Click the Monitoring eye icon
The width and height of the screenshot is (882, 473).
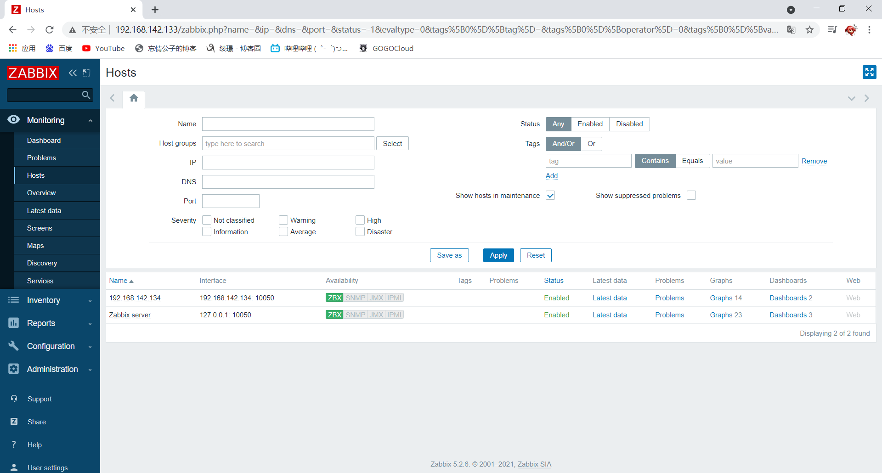[x=14, y=119]
